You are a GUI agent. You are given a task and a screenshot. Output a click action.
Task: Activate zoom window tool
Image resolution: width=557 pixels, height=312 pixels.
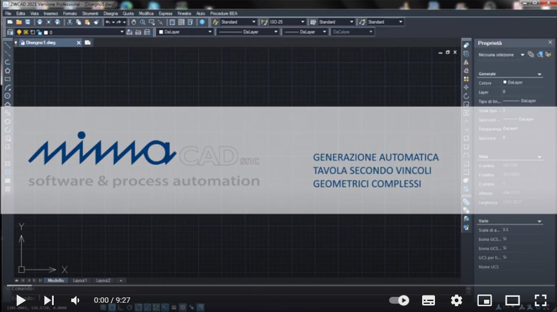point(152,22)
